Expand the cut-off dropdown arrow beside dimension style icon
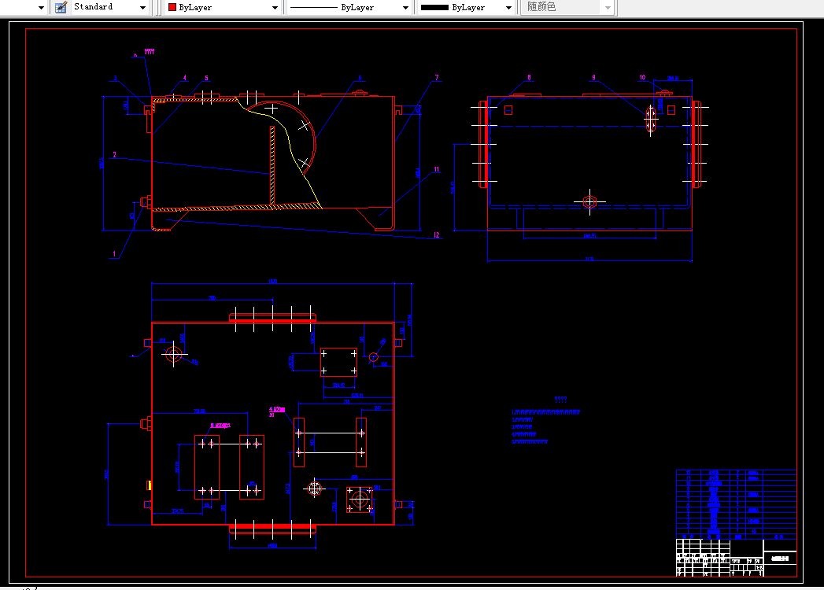The height and width of the screenshot is (590, 824). click(x=41, y=7)
